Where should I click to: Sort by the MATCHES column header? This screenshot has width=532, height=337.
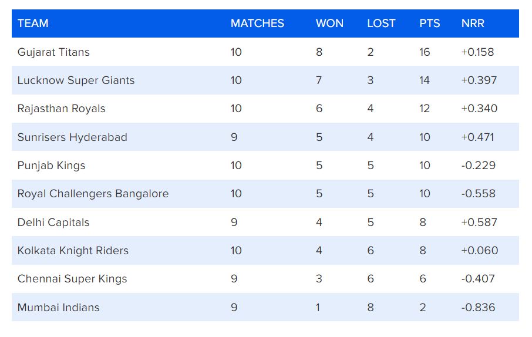click(257, 23)
